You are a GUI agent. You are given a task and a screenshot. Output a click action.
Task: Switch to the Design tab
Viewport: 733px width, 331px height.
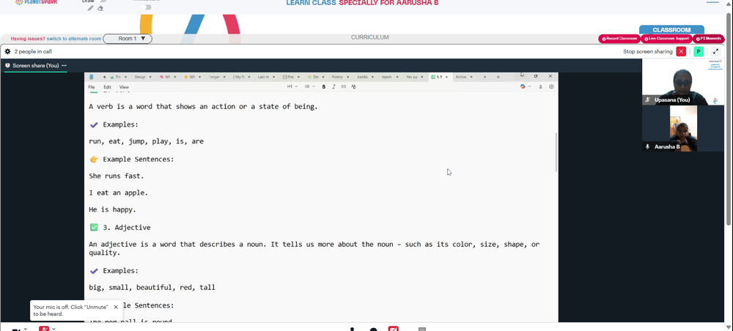(x=143, y=77)
